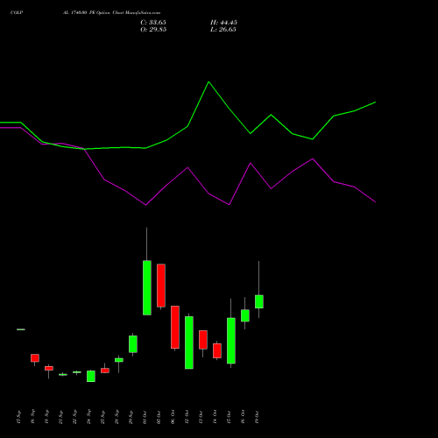Click the 28 Sep date axis label
This screenshot has width=438, height=438.
117,417
